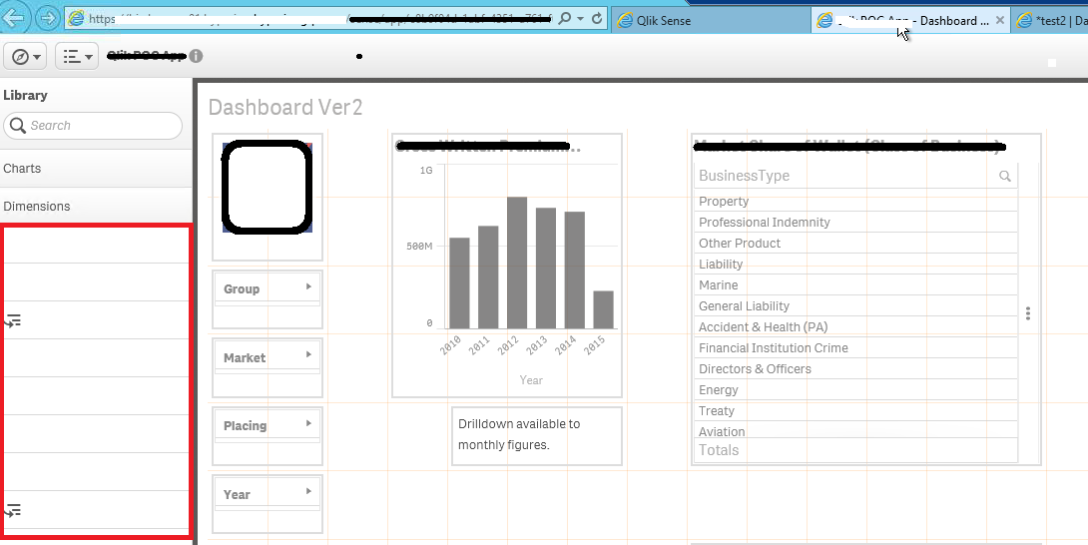Click the Internet Explorer page icon in address bar
1088x545 pixels.
pyautogui.click(x=76, y=19)
